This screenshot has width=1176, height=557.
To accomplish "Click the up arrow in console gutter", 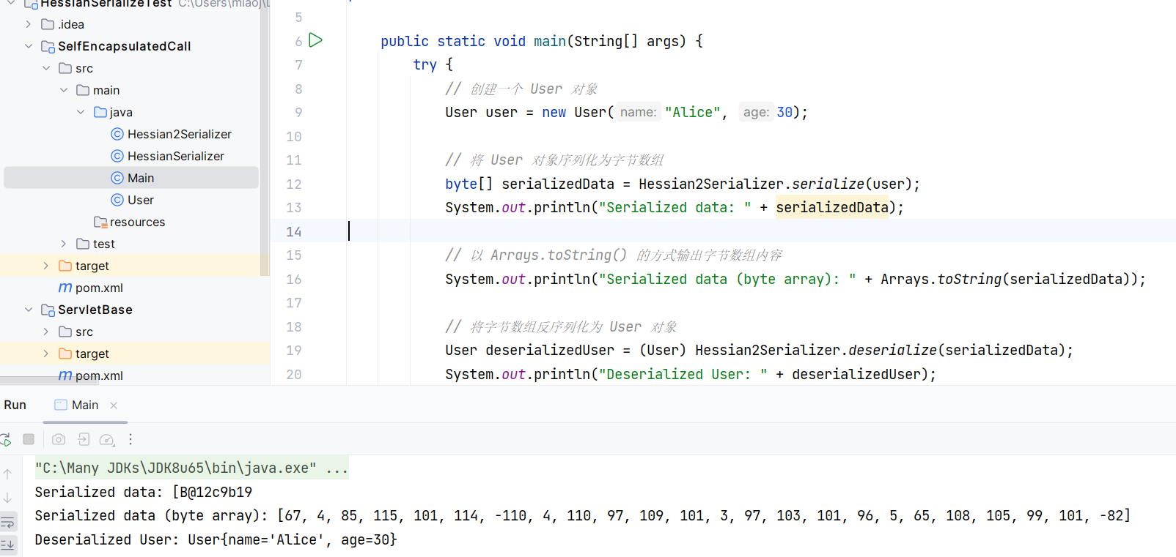I will click(x=7, y=474).
